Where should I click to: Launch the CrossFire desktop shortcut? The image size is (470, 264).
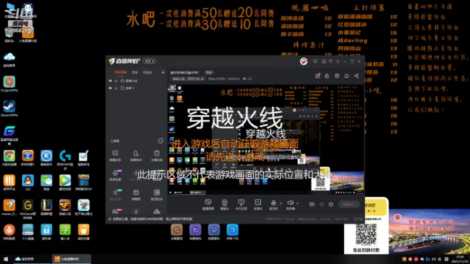click(x=65, y=207)
